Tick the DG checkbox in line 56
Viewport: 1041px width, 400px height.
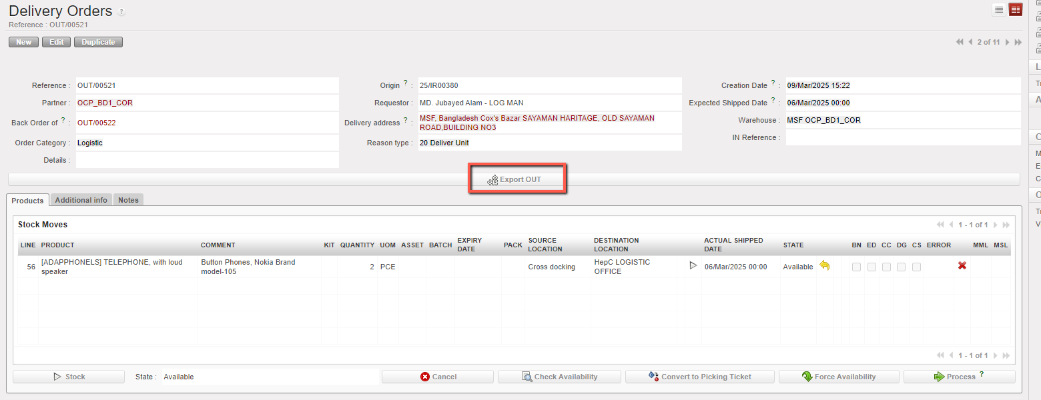pyautogui.click(x=902, y=267)
